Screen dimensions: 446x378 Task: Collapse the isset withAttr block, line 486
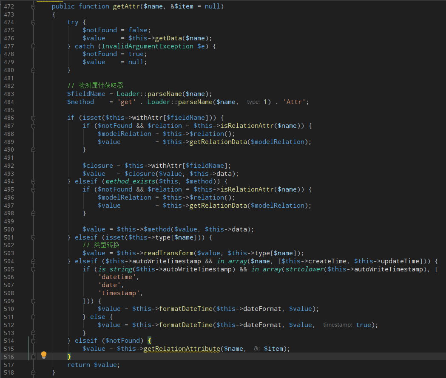(x=33, y=118)
